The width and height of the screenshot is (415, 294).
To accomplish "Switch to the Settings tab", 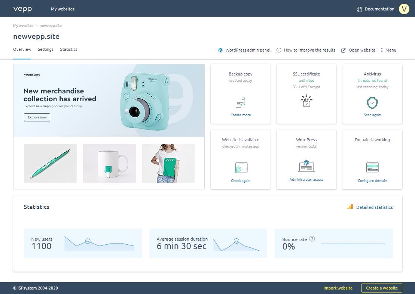I will tap(45, 49).
